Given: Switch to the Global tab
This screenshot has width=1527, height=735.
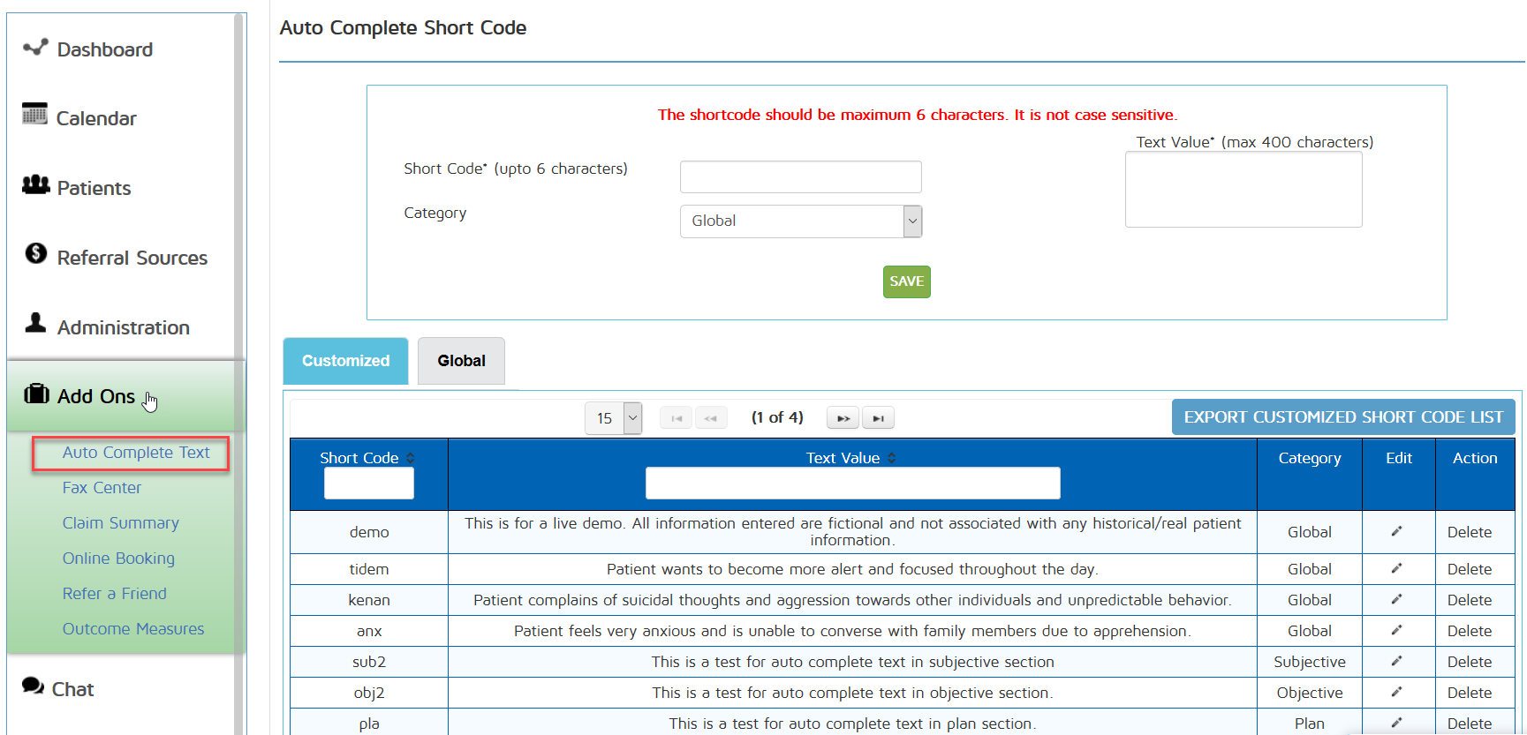Looking at the screenshot, I should (461, 361).
